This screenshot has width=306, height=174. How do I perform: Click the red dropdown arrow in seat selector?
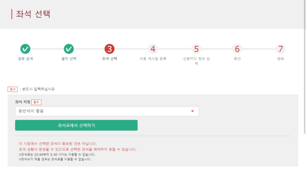[x=192, y=111]
